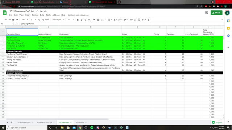Open the fill color picker
Viewport: 232px width, 130px height.
(94, 20)
